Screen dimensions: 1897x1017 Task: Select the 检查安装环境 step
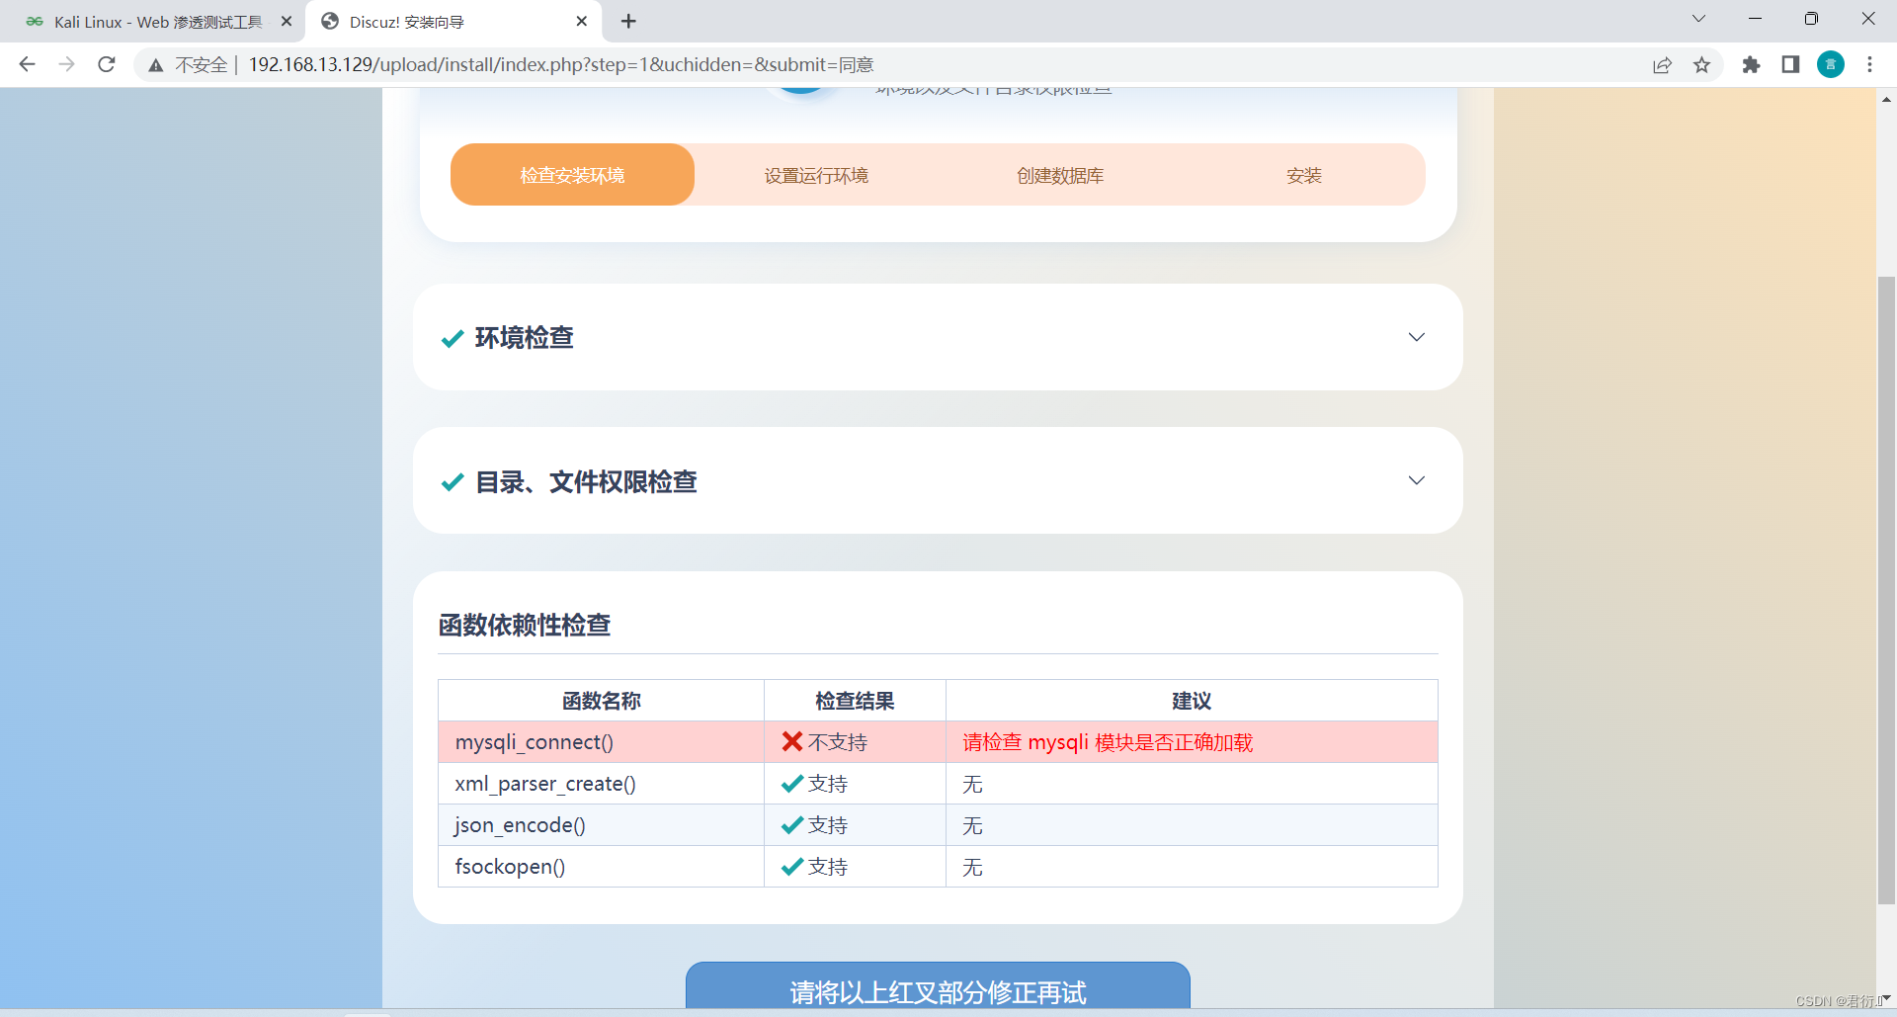click(572, 175)
